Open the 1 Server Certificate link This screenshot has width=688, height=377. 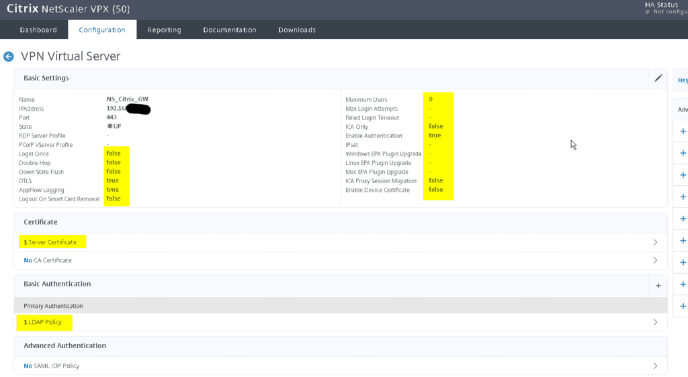pyautogui.click(x=50, y=242)
